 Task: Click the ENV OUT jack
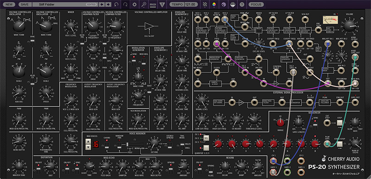[x=340, y=102]
